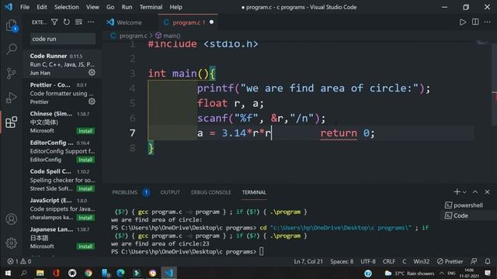The image size is (497, 279).
Task: Show errors and warnings count in status bar
Action: point(19,261)
